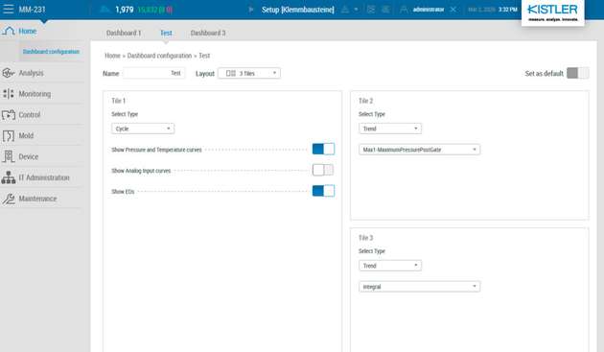
Task: Toggle the Show EOs switch
Action: pos(323,191)
